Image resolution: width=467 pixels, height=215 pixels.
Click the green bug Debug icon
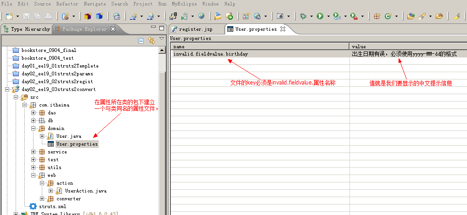click(x=303, y=16)
